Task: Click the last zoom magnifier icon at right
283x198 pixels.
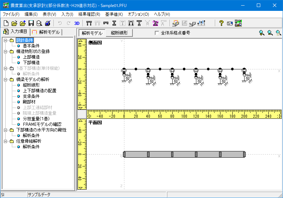Action: tap(278, 33)
